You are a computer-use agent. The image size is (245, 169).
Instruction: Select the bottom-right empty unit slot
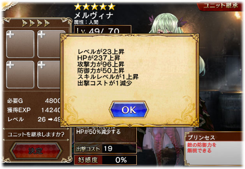coord(49,75)
